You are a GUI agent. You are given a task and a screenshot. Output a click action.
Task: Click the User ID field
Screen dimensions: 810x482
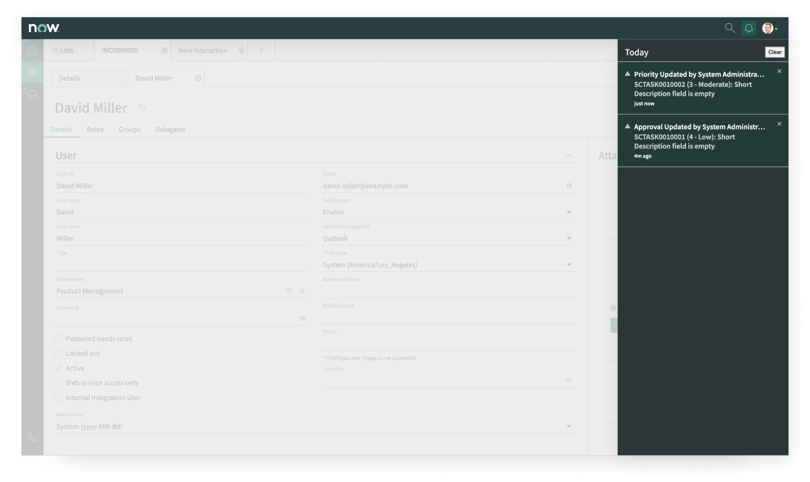(183, 186)
